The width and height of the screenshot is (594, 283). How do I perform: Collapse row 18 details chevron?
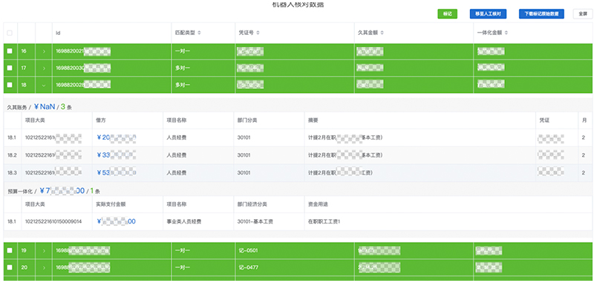[x=44, y=85]
